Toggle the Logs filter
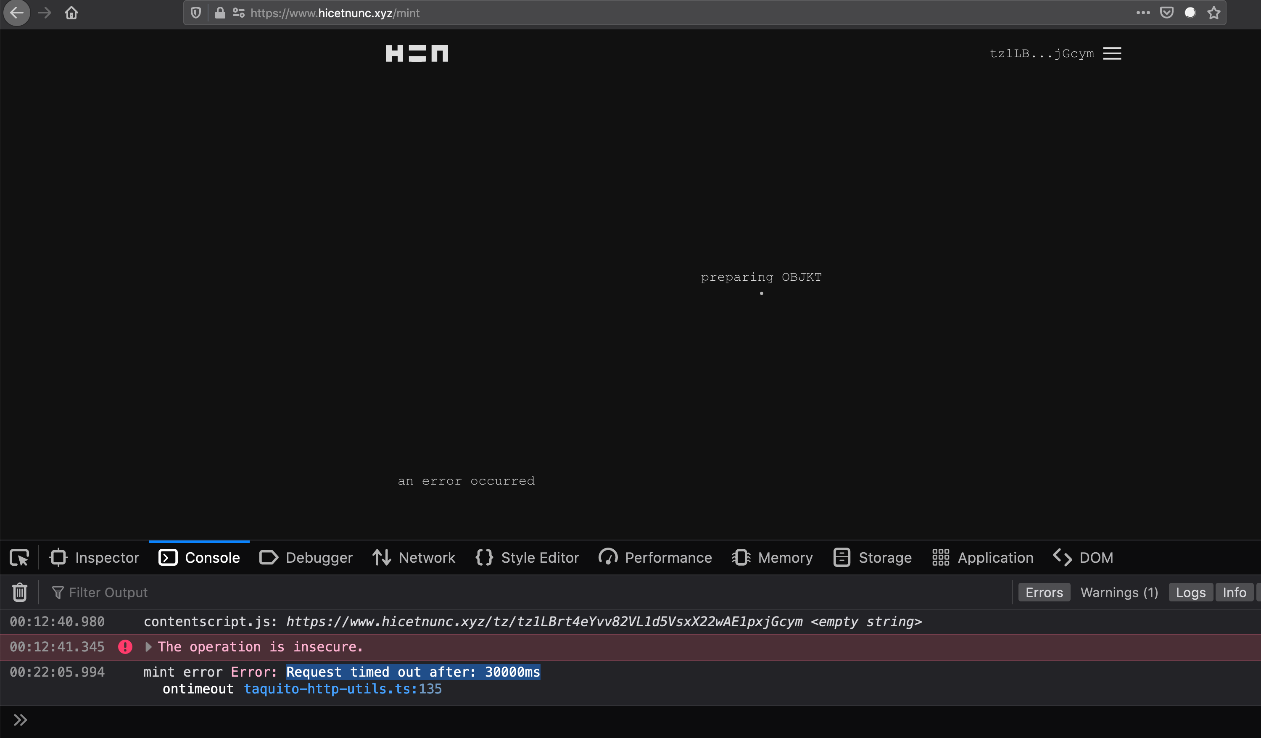The image size is (1261, 738). pos(1190,593)
